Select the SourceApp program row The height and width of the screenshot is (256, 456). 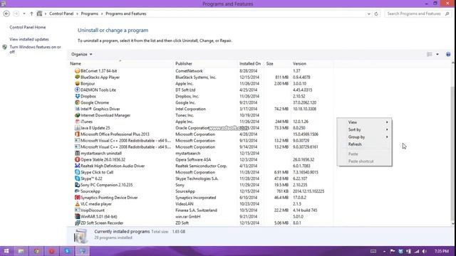tap(201, 191)
